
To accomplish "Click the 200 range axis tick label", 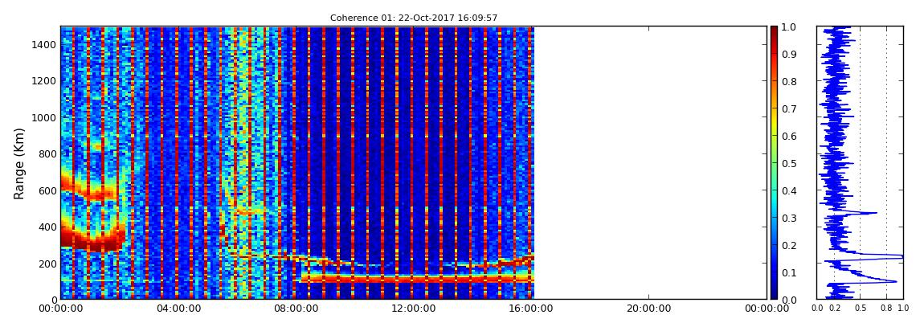I will point(47,263).
